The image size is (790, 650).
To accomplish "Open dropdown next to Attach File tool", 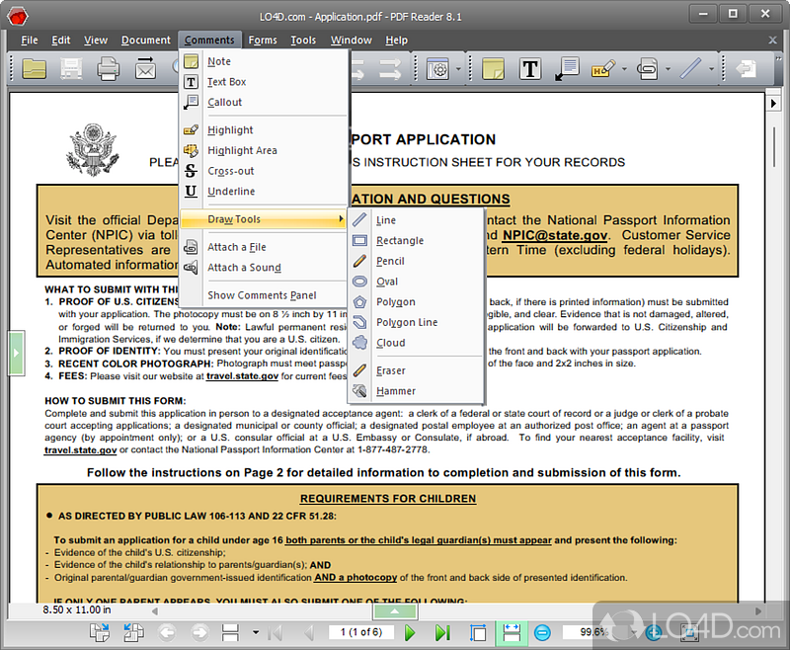I will pos(669,69).
